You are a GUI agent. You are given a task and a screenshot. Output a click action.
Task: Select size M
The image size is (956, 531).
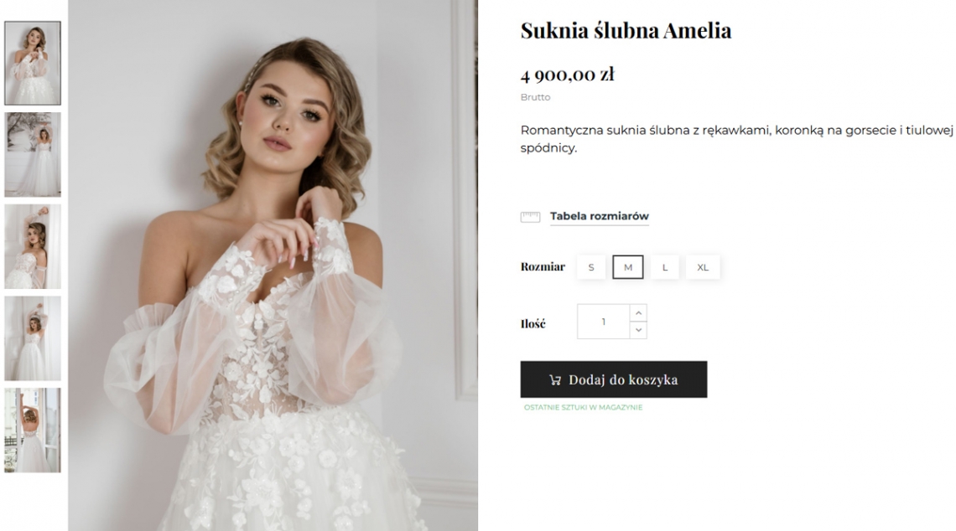(x=628, y=267)
